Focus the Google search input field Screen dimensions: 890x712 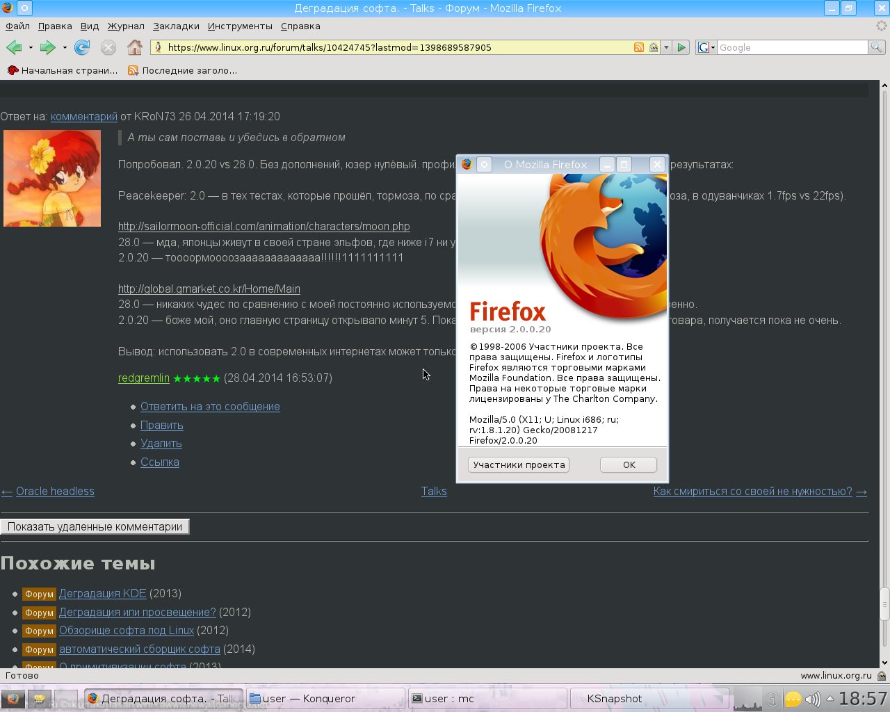point(792,47)
